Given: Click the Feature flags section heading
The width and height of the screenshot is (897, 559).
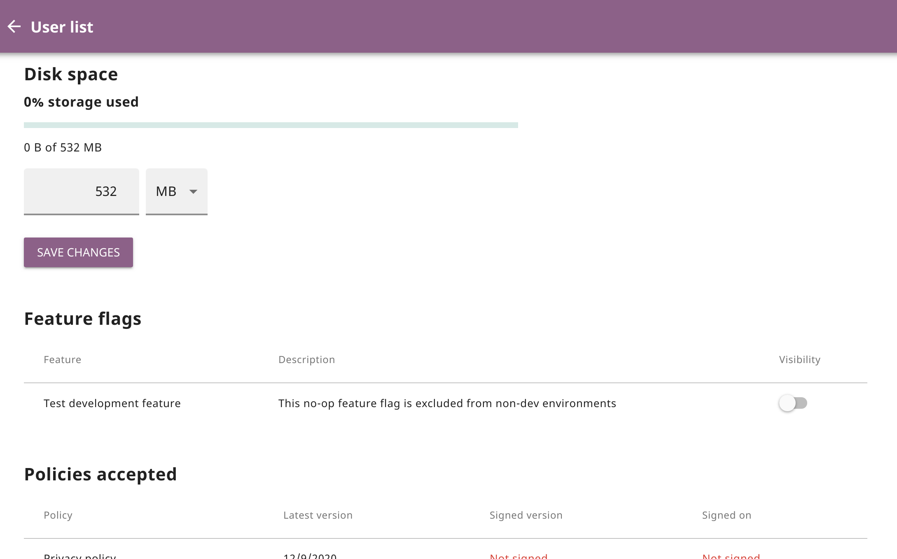Looking at the screenshot, I should click(x=82, y=319).
